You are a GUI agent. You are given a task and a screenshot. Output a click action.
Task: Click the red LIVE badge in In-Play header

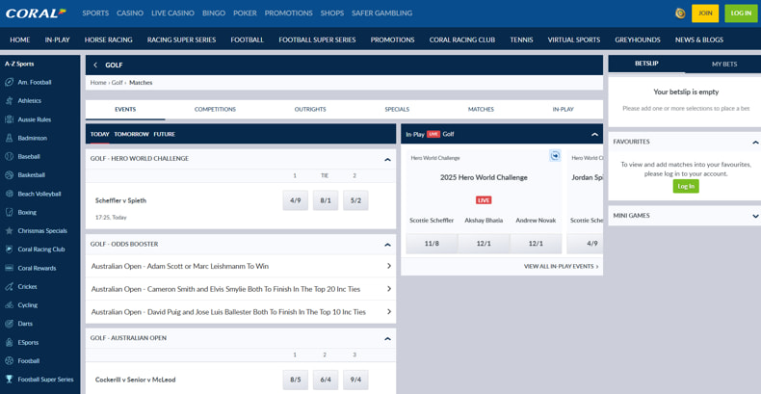[433, 135]
